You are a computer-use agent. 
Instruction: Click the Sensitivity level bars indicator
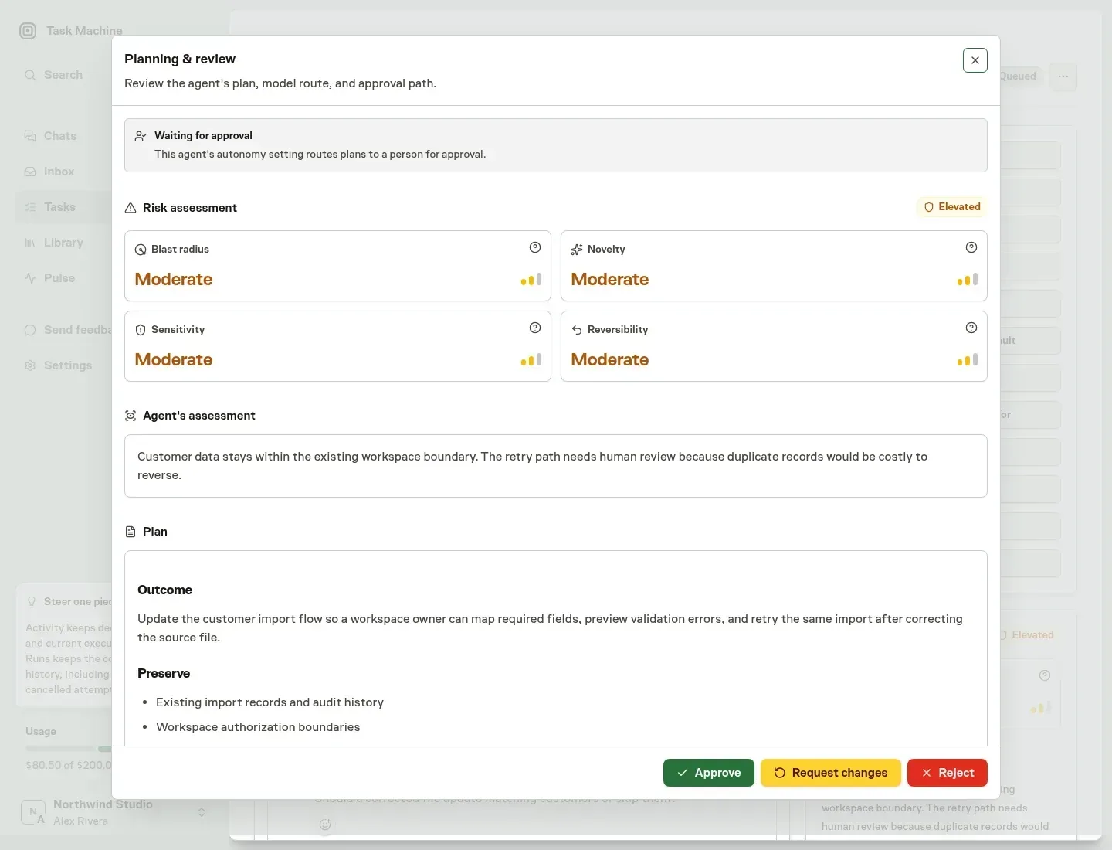(x=531, y=360)
